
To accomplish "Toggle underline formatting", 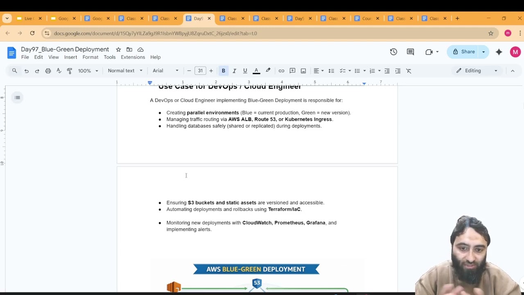I will click(x=245, y=71).
